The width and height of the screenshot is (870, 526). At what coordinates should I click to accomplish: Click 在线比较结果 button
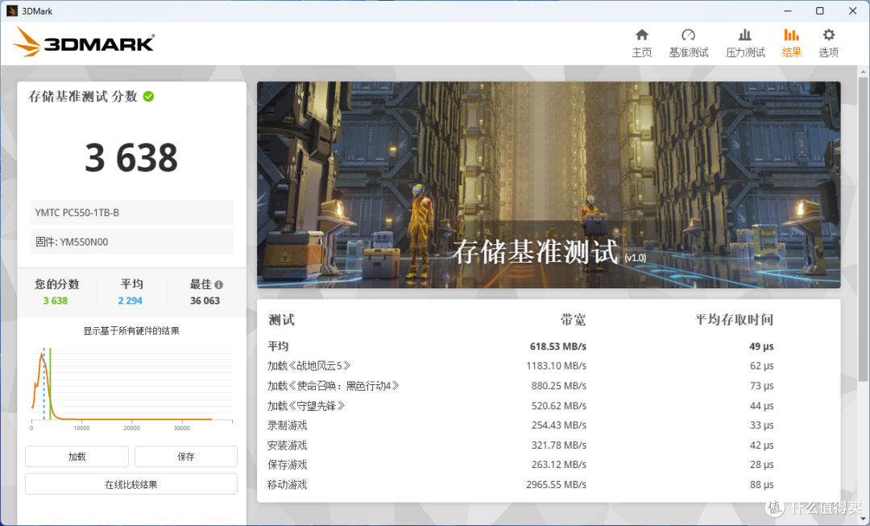(131, 484)
